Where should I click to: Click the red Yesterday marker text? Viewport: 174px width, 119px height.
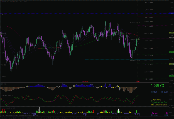coord(85,81)
